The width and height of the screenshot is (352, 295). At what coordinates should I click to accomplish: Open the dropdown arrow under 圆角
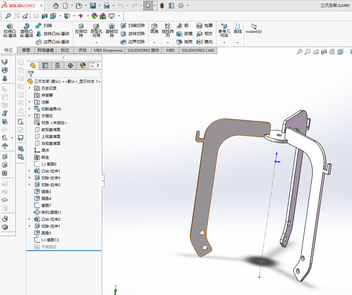click(154, 43)
